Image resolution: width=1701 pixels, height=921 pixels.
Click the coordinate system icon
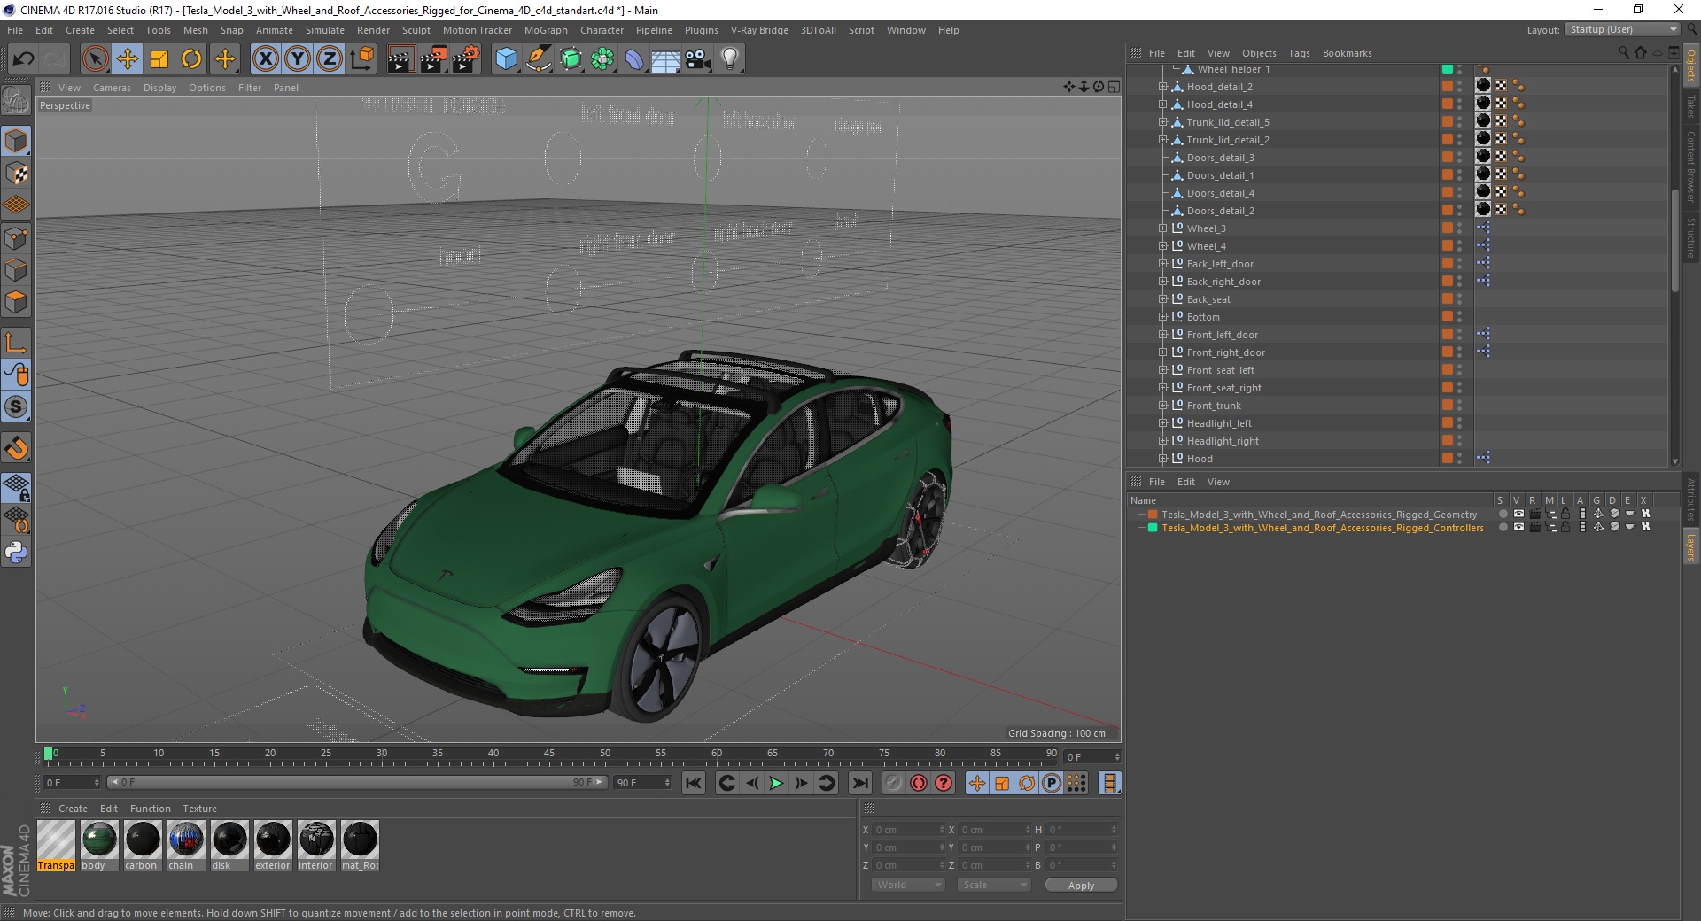tap(361, 59)
